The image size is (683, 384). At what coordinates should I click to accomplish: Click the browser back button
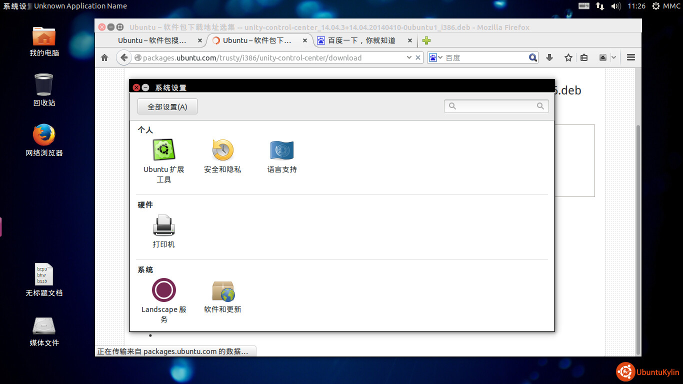pyautogui.click(x=124, y=57)
